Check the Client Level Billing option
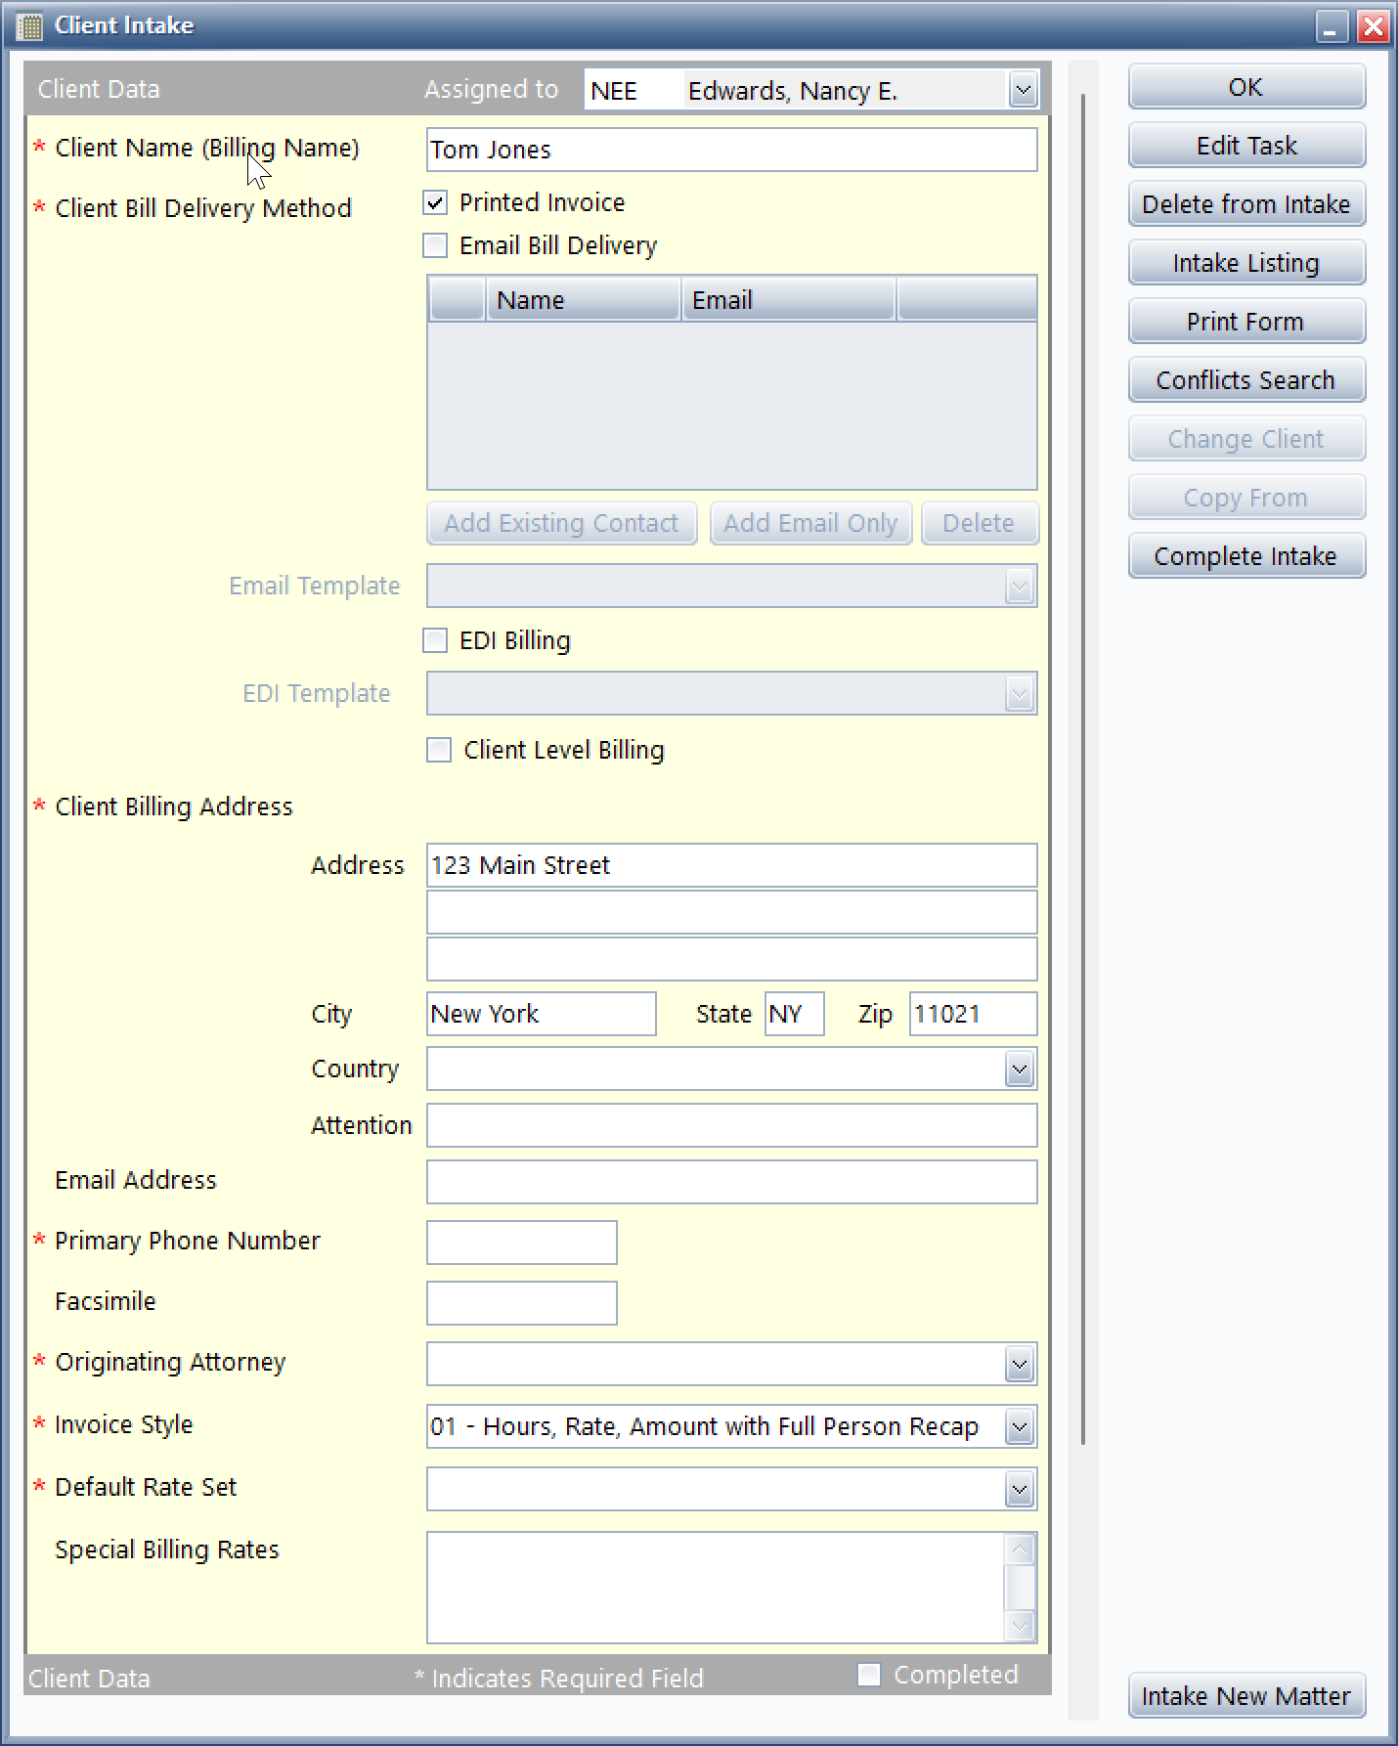 pyautogui.click(x=439, y=750)
